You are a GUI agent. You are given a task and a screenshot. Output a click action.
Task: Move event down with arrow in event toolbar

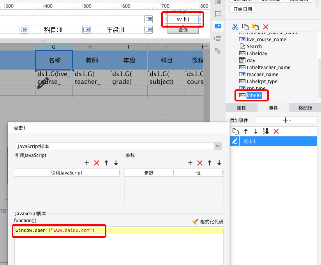[x=256, y=131]
